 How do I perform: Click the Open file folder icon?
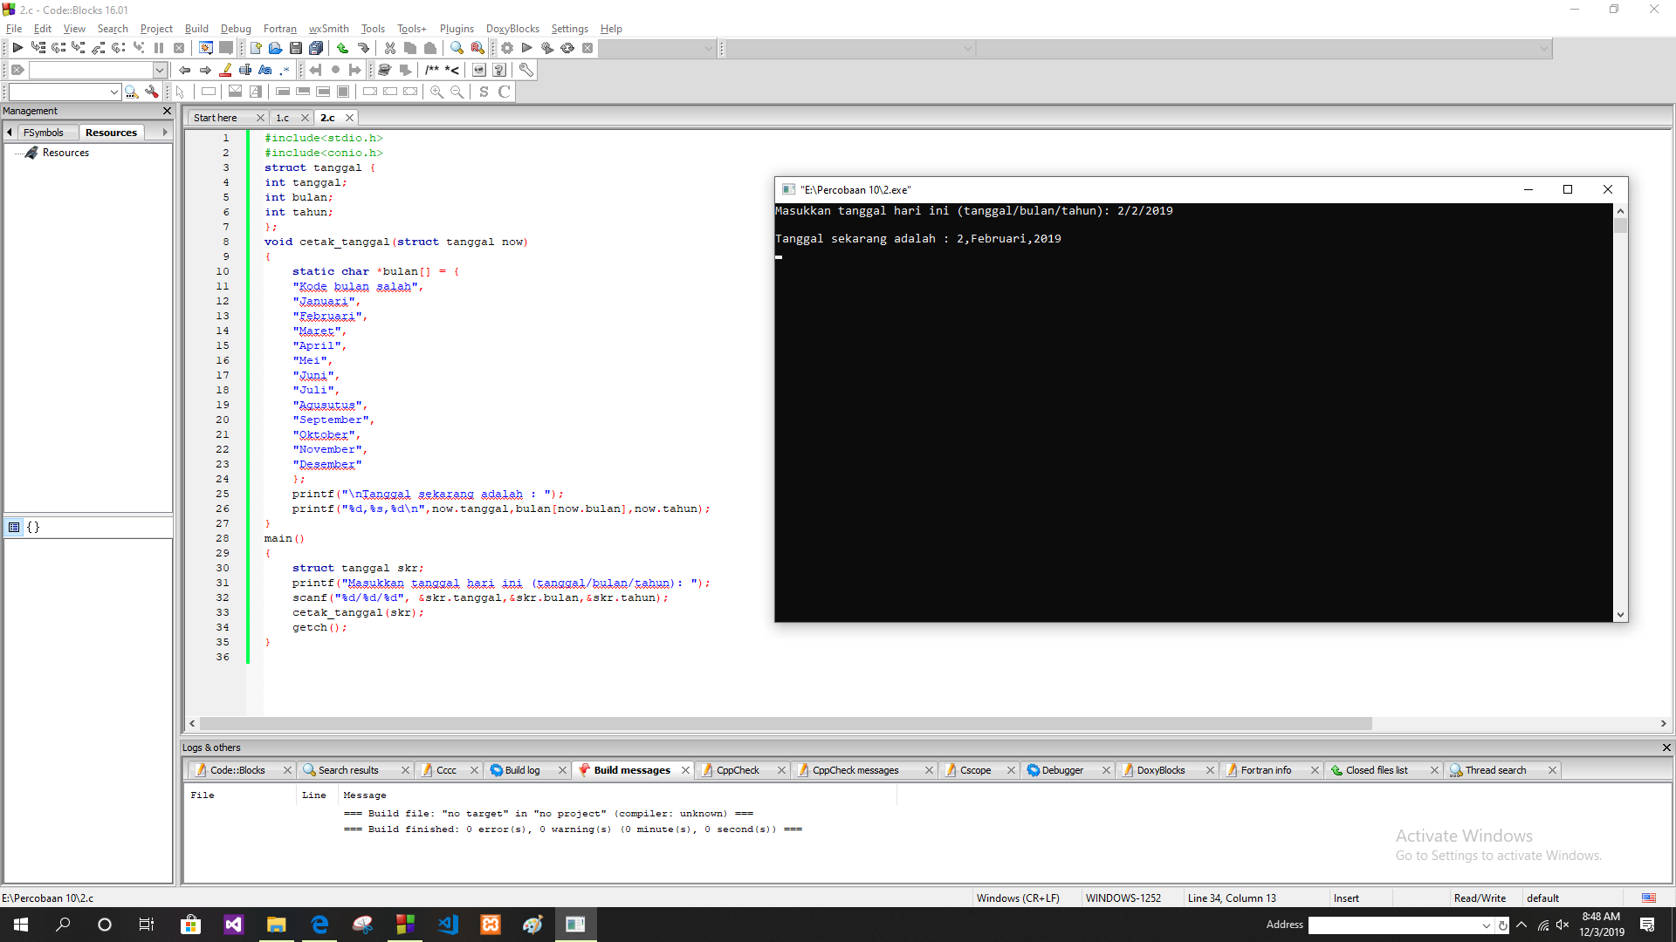[x=276, y=48]
